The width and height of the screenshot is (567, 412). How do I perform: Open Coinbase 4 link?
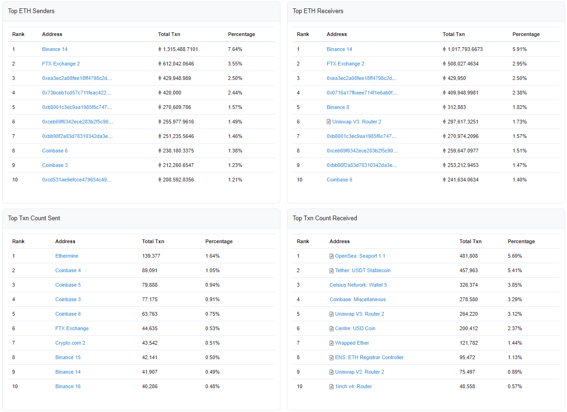pos(68,270)
